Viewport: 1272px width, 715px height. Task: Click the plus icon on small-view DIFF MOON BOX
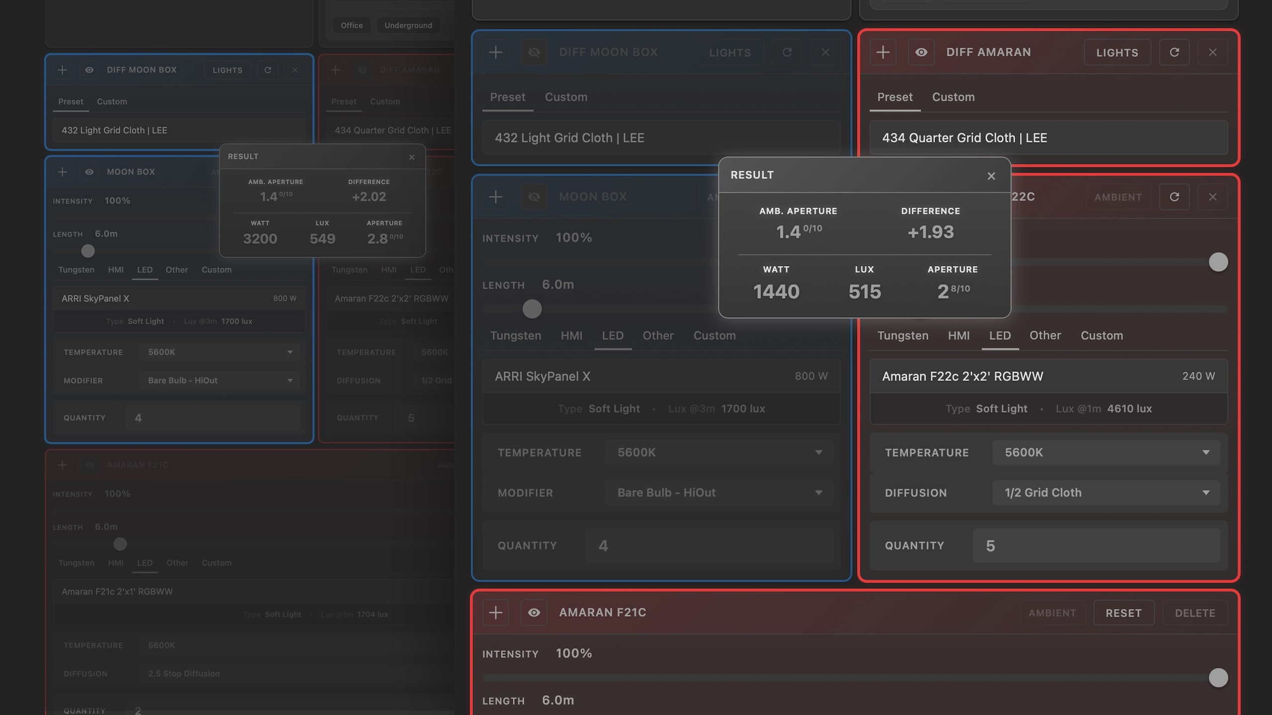[x=62, y=70]
